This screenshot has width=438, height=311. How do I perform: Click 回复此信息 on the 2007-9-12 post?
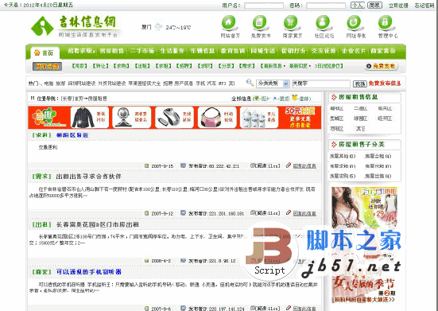point(304,213)
